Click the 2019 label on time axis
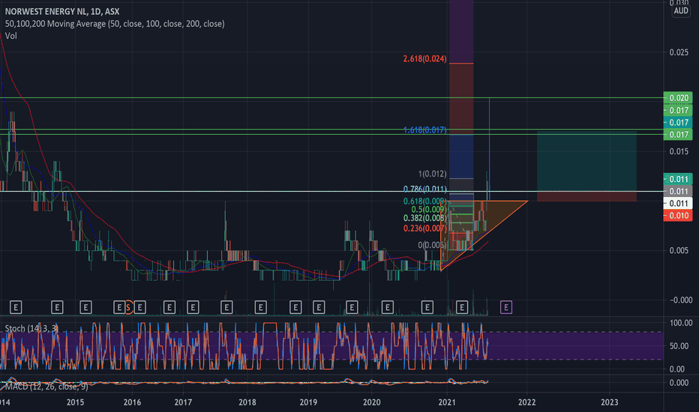Image resolution: width=699 pixels, height=412 pixels. 308,402
